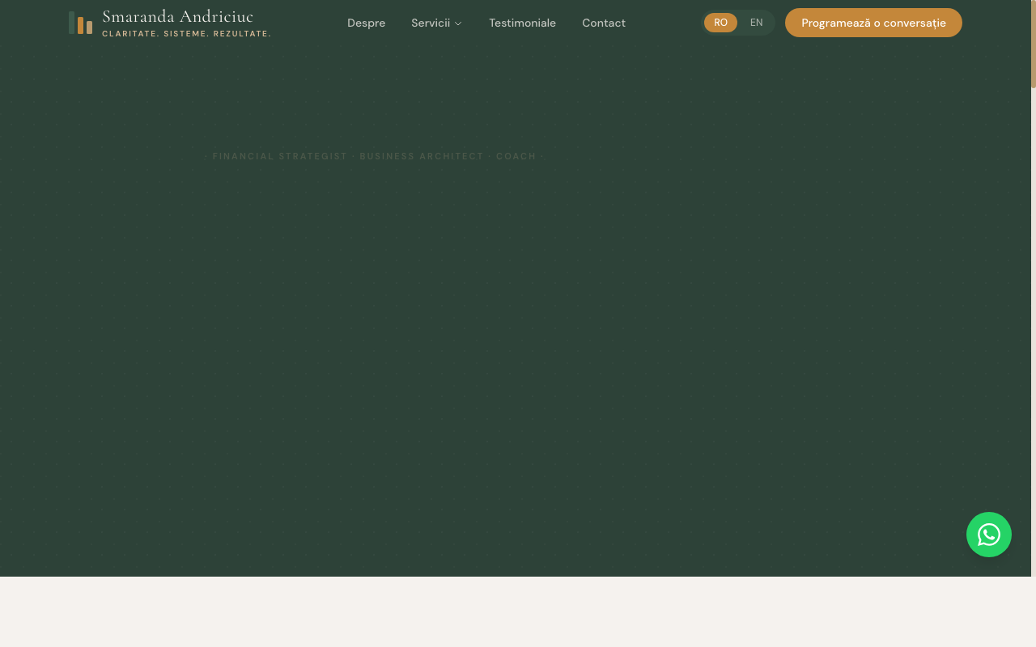Open the Servicii menu item
Screen dimensions: 1036x647
pos(430,23)
